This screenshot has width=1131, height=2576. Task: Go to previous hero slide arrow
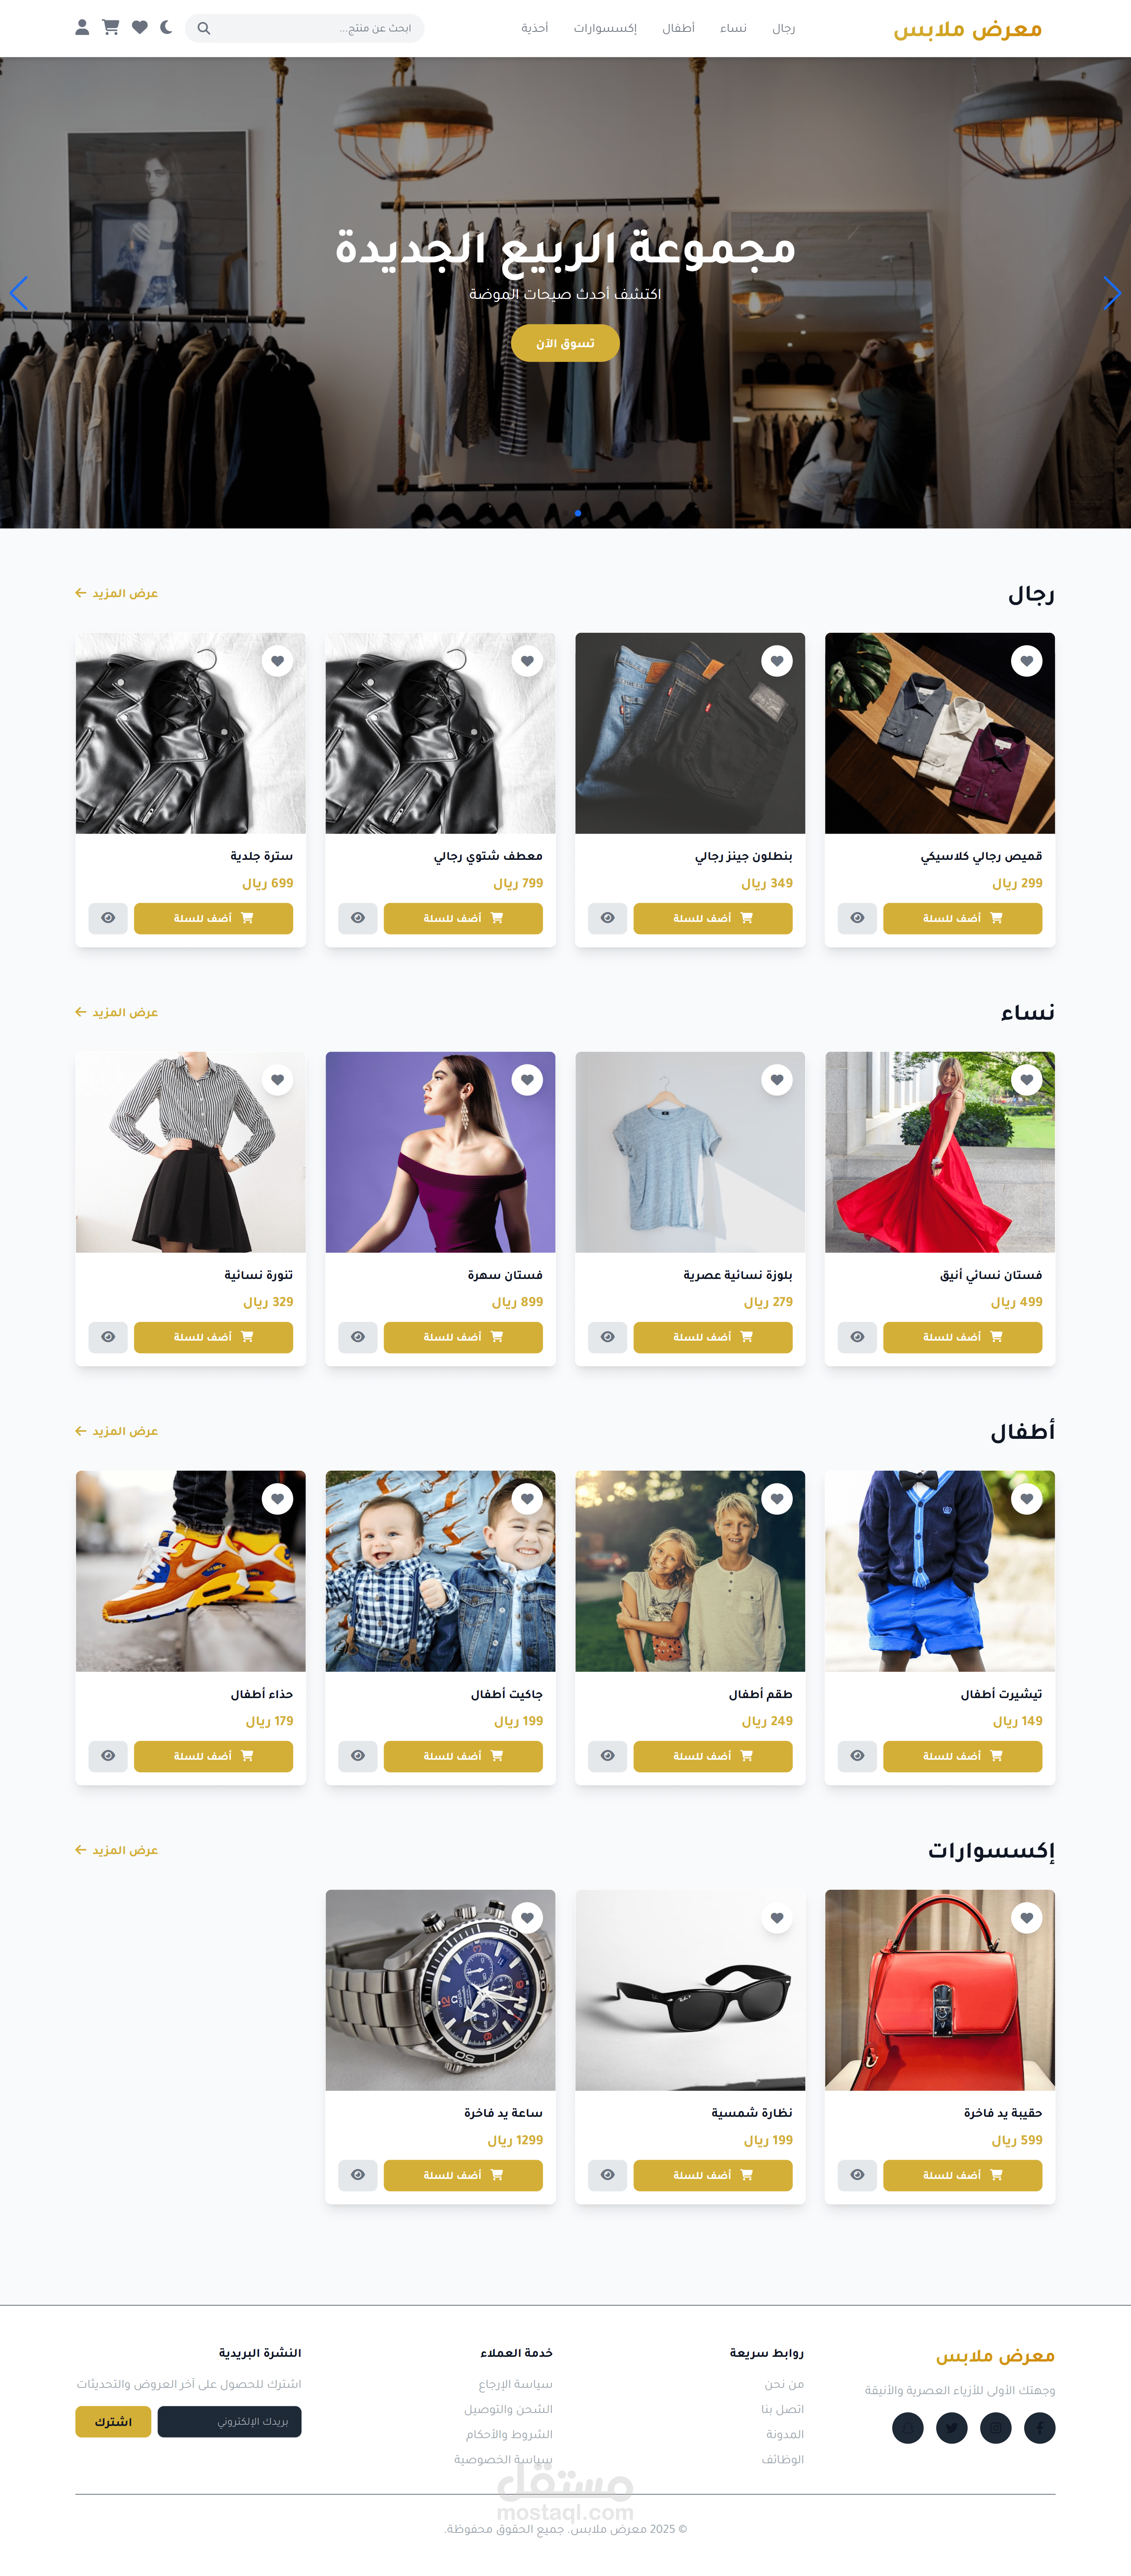point(19,293)
